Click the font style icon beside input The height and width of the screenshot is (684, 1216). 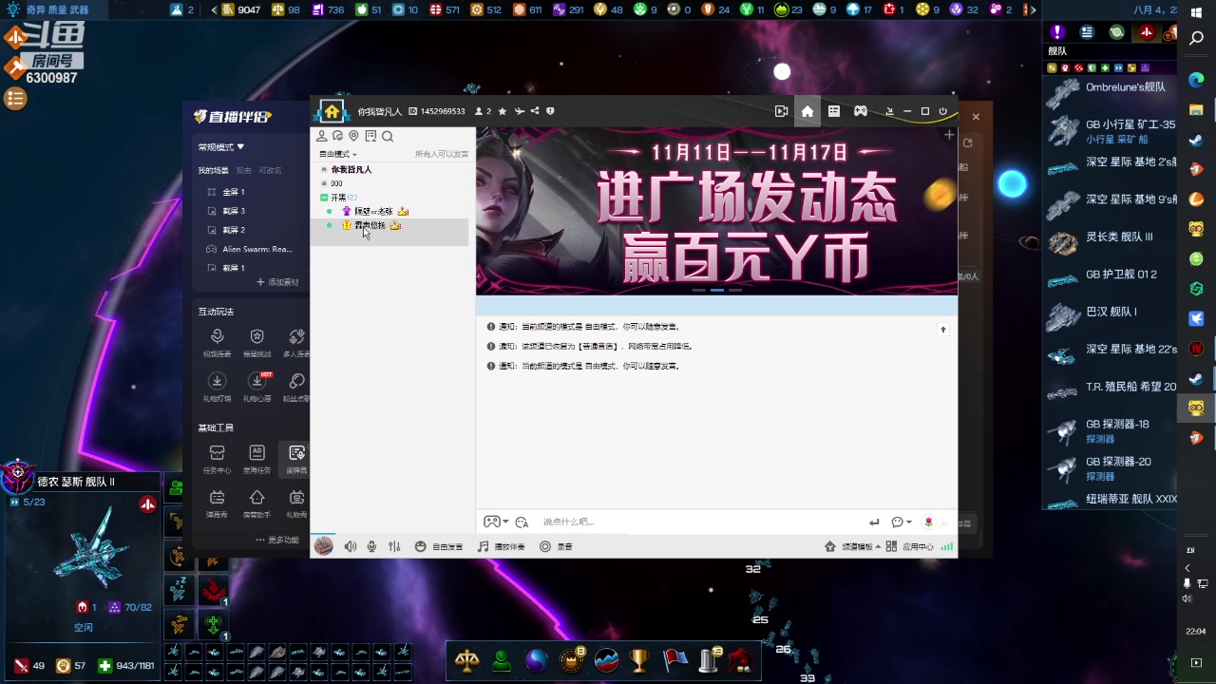[522, 522]
